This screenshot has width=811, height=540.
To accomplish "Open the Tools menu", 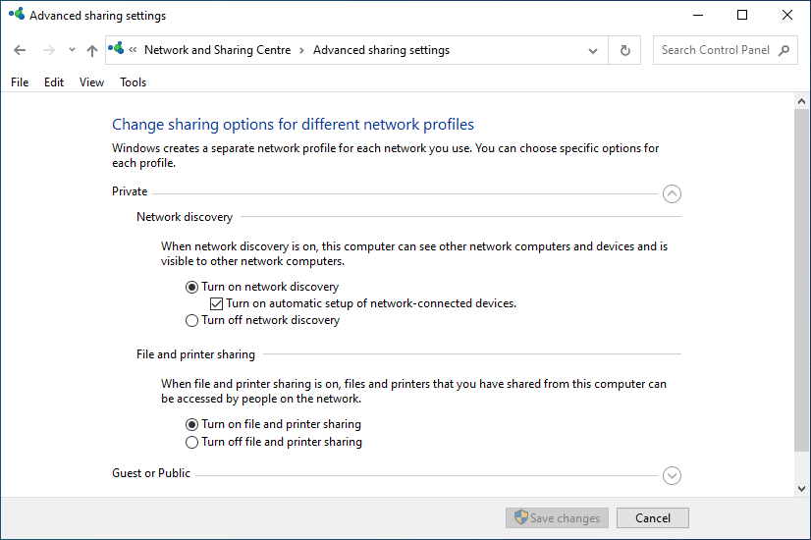I will [x=133, y=82].
